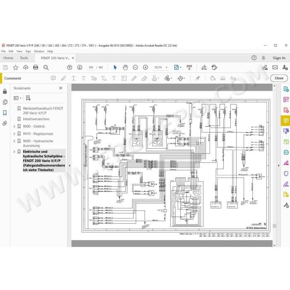Open the View menu
Viewport: 290px width, 290px height.
tap(19, 51)
